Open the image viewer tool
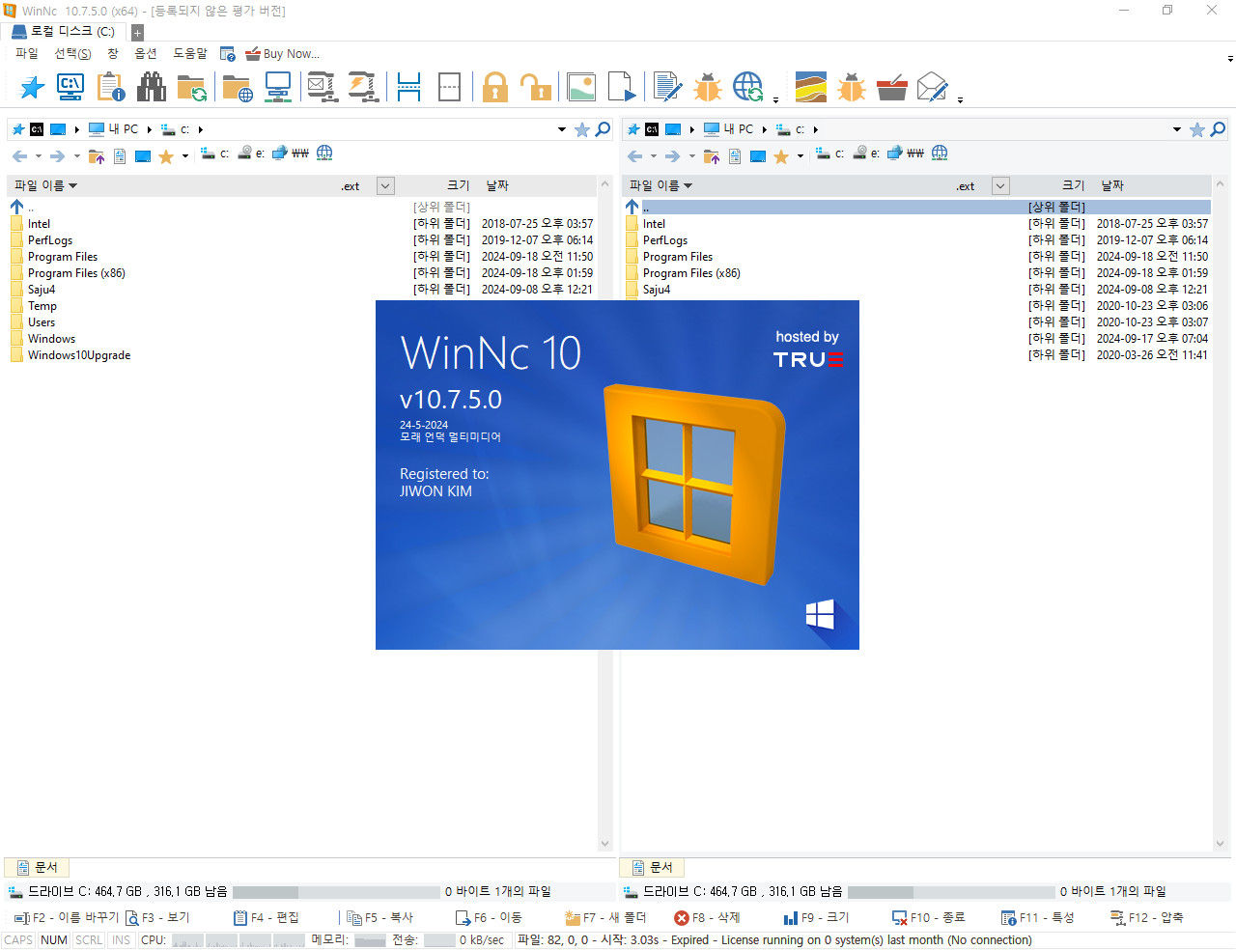The height and width of the screenshot is (950, 1236). tap(581, 88)
